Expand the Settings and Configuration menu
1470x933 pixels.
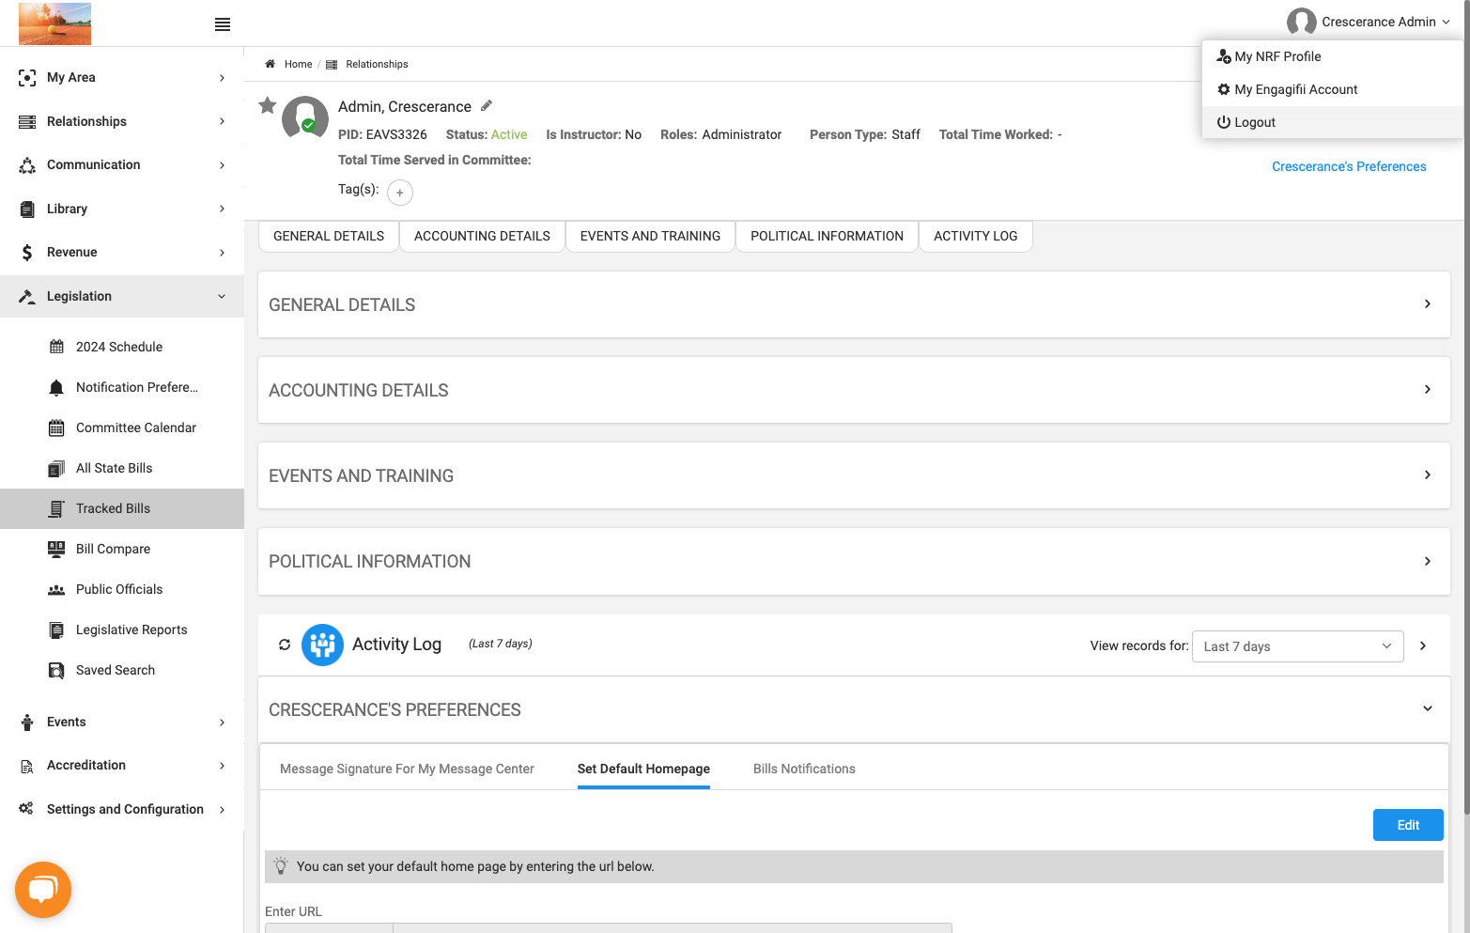point(122,809)
